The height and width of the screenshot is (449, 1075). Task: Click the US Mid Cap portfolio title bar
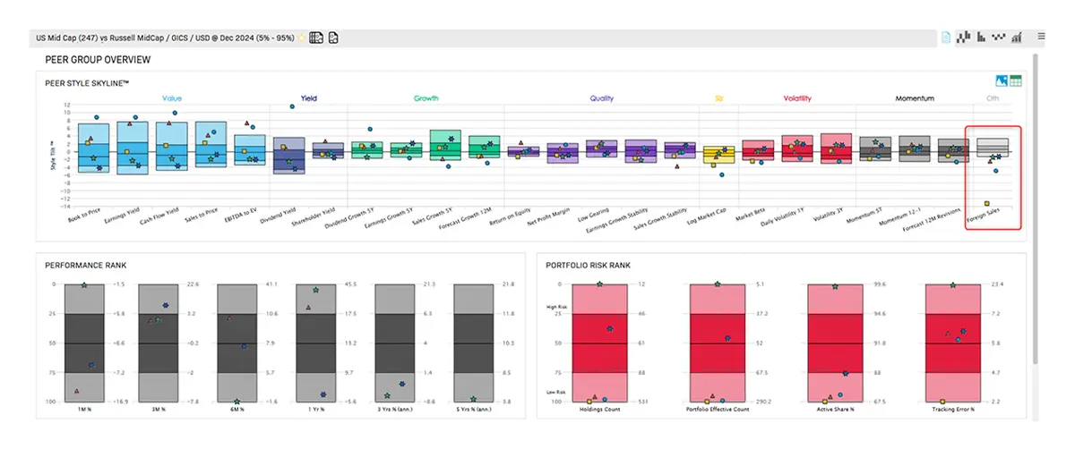161,38
